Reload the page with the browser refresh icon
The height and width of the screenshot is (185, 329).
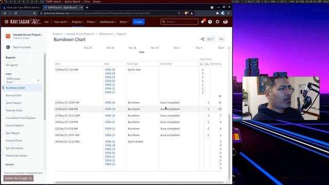coord(15,13)
